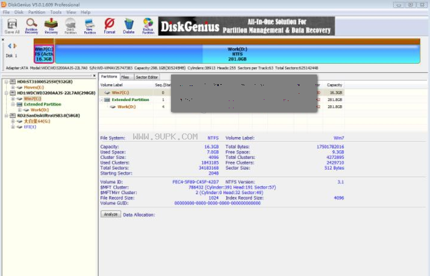The height and width of the screenshot is (276, 430).
Task: Switch to the Partitions tab
Action: (109, 77)
